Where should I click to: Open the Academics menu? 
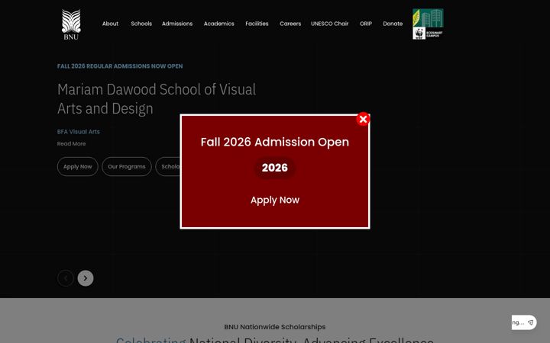pyautogui.click(x=219, y=24)
